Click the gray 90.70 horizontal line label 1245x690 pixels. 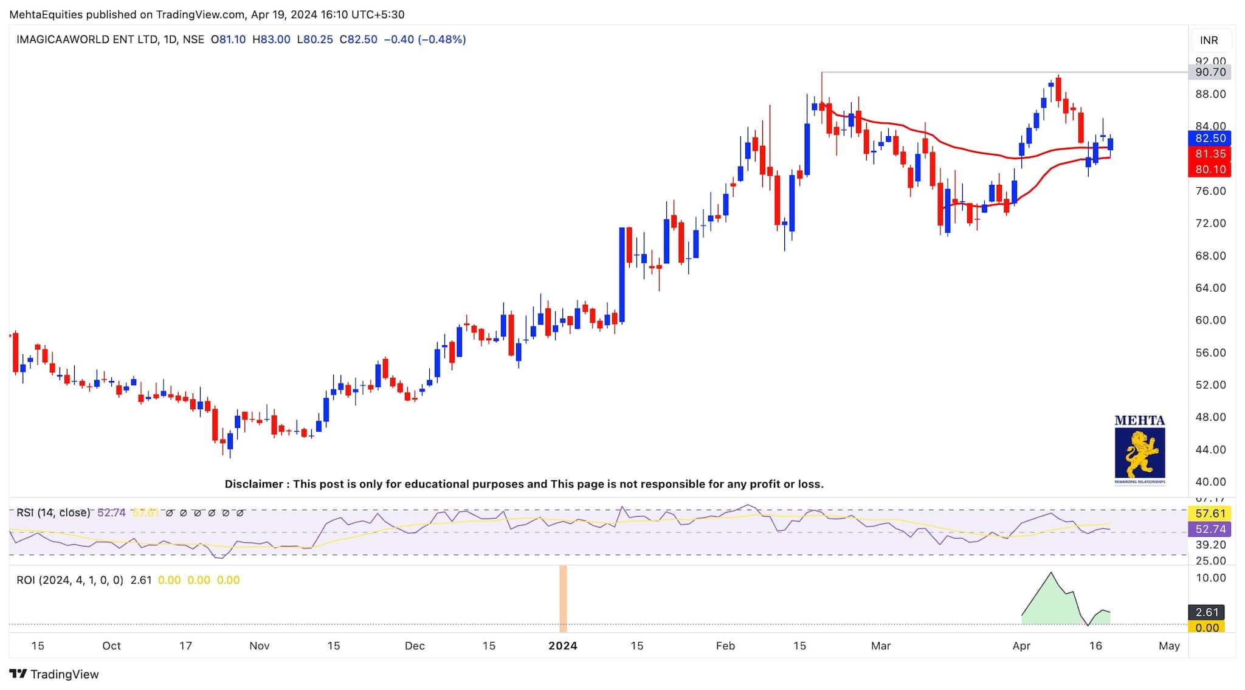click(1209, 72)
